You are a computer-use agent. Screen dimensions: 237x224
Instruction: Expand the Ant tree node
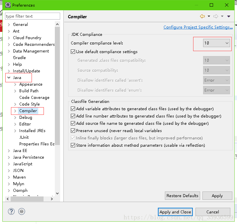(9, 31)
